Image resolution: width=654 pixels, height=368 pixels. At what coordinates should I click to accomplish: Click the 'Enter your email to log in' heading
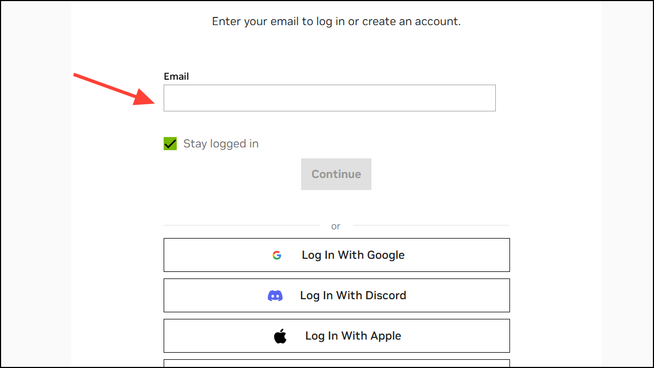(336, 21)
